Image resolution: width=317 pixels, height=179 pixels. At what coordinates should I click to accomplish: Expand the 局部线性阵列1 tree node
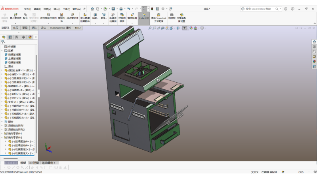2,126
